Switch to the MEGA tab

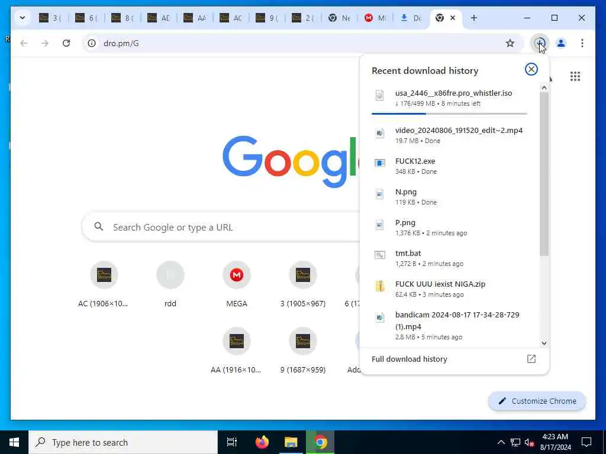[x=375, y=18]
